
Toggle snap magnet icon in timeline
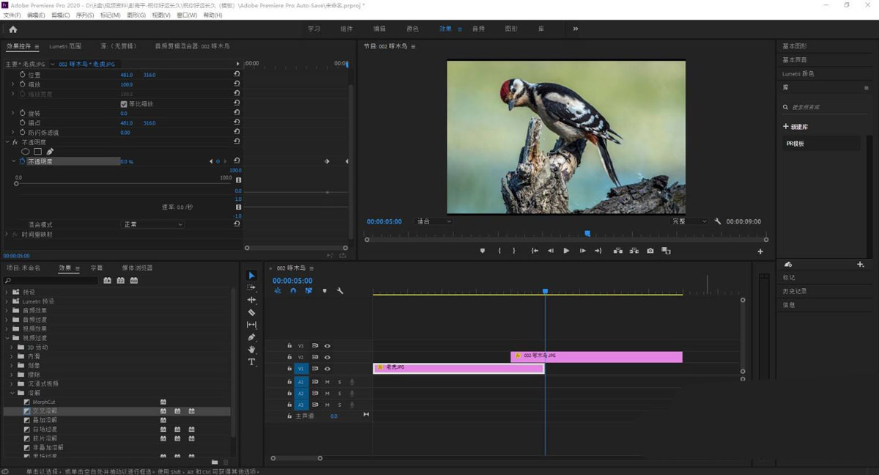pos(293,291)
